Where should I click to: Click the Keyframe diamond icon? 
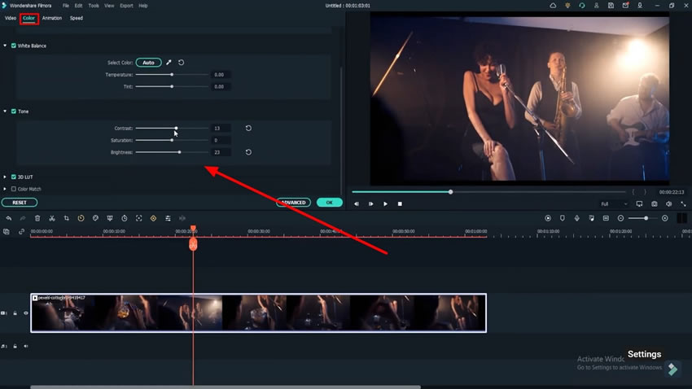point(153,218)
